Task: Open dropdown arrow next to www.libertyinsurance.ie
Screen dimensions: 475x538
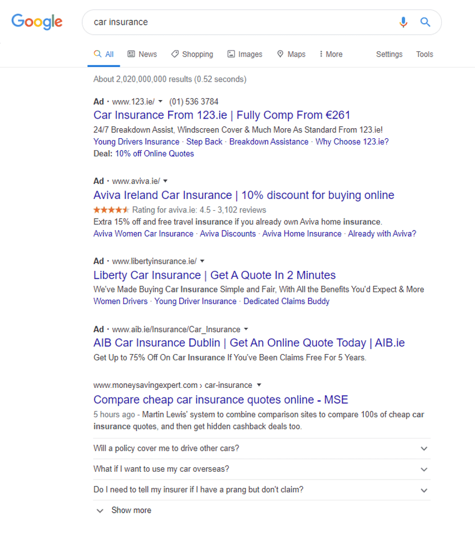Action: tap(202, 261)
